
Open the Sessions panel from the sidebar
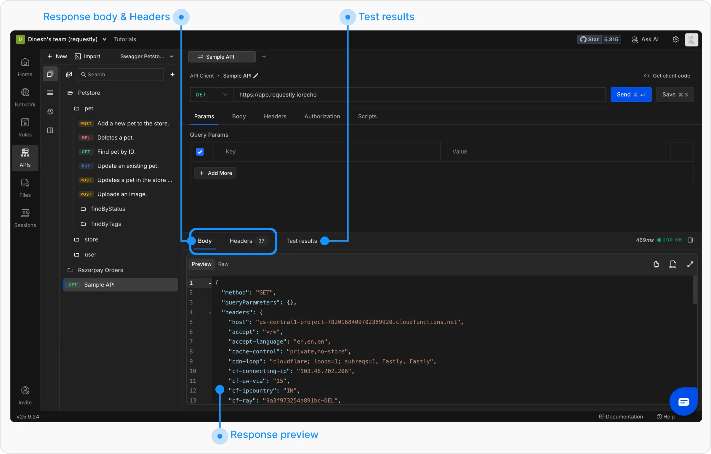click(25, 218)
